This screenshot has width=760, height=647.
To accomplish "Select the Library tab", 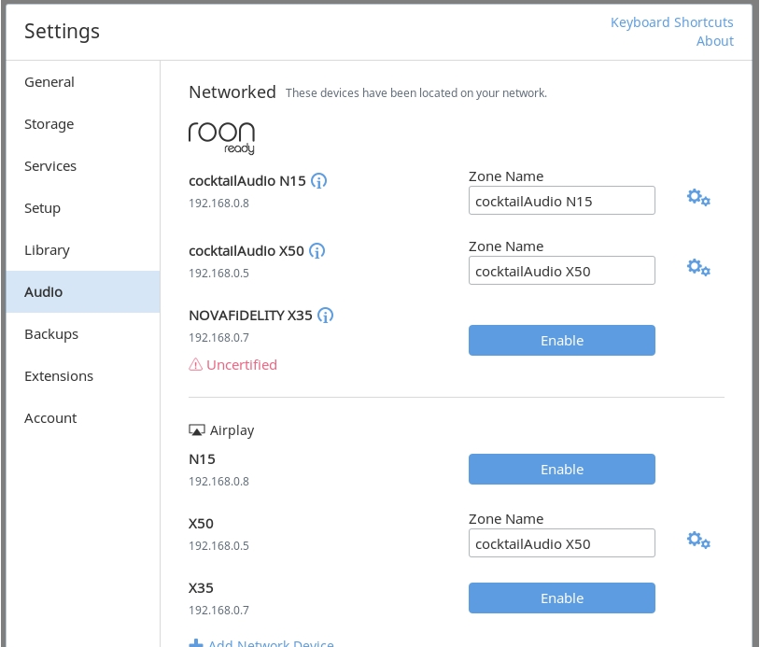I will (83, 250).
